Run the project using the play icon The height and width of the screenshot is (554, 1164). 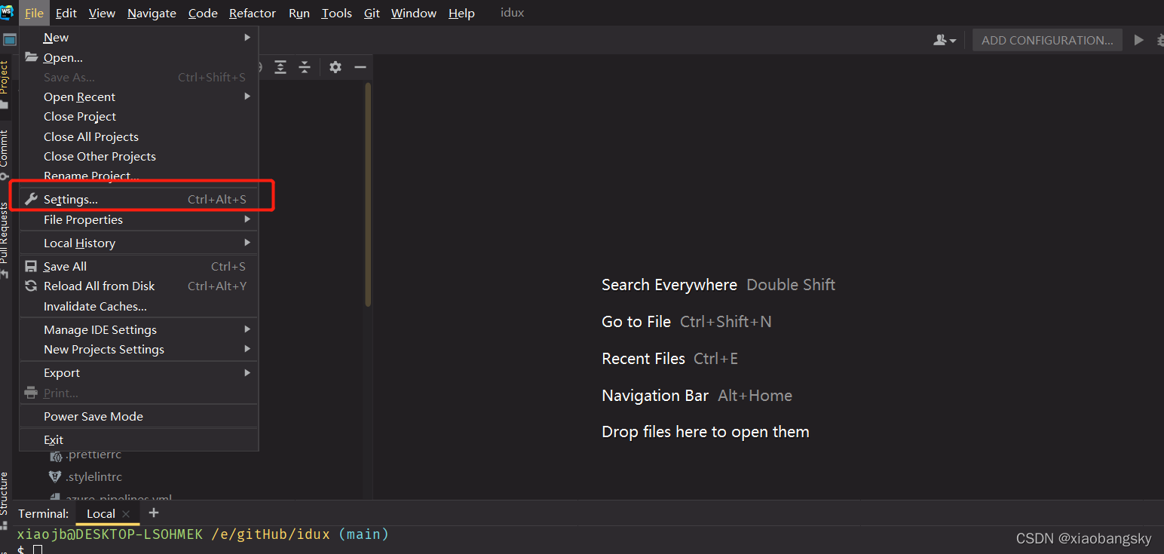(x=1139, y=40)
